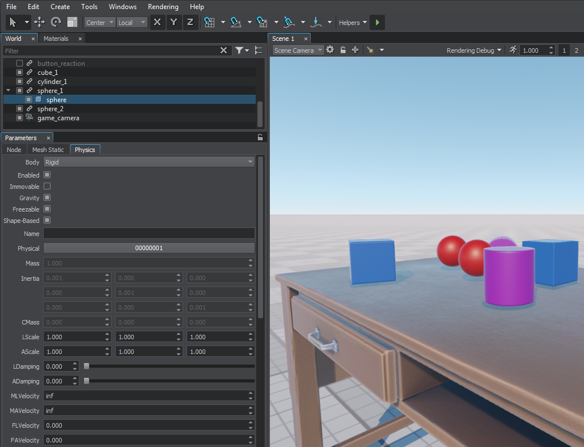Switch to the Mesh Static tab
The height and width of the screenshot is (447, 584).
(48, 150)
